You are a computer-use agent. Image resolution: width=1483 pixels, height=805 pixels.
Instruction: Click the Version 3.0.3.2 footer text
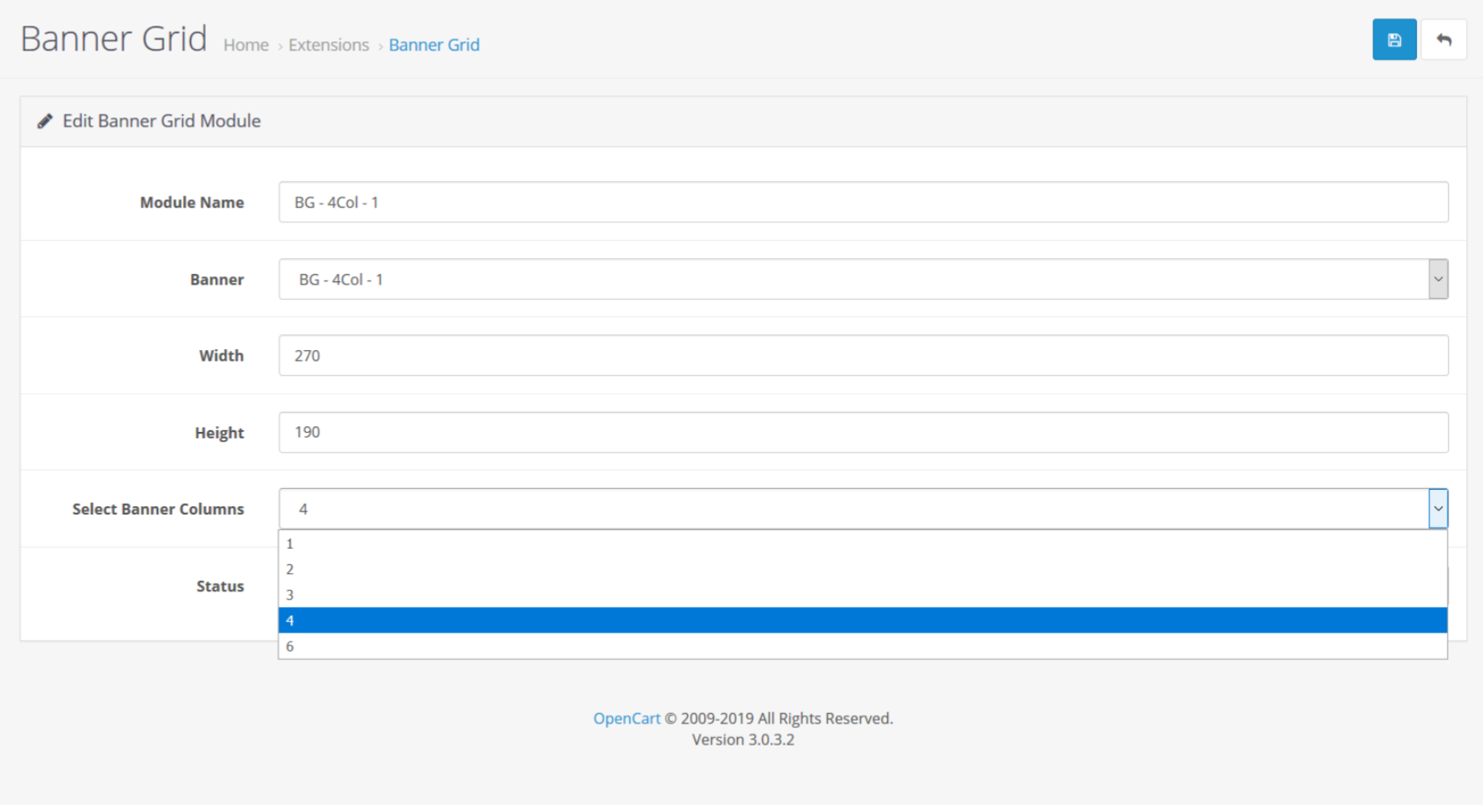tap(743, 740)
